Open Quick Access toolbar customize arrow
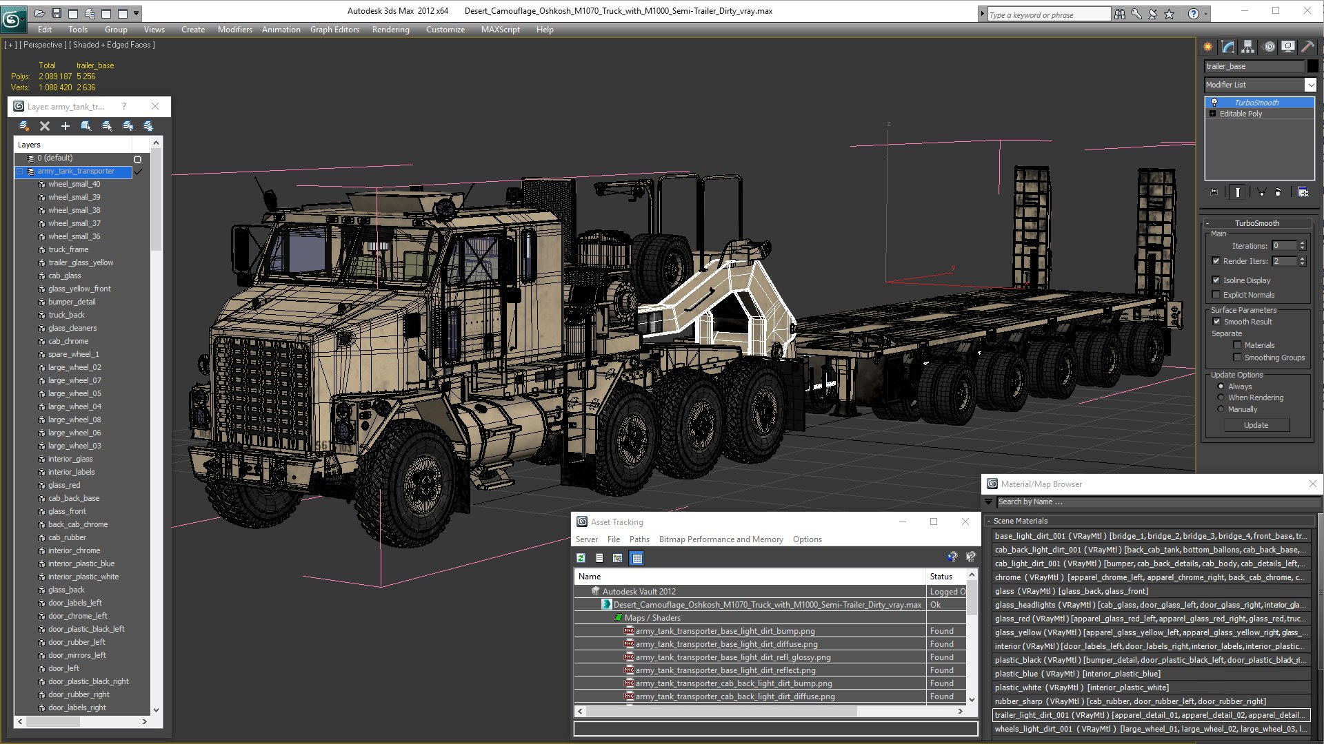The width and height of the screenshot is (1324, 744). (x=137, y=13)
